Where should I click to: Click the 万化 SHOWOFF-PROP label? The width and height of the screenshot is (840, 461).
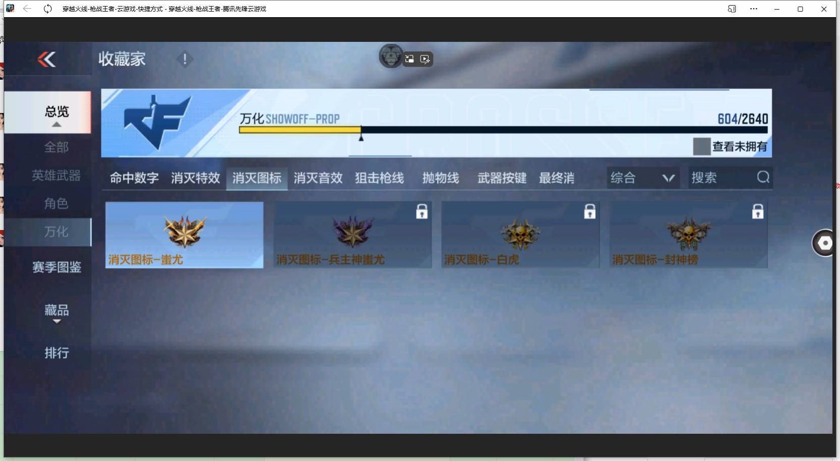[x=290, y=119]
